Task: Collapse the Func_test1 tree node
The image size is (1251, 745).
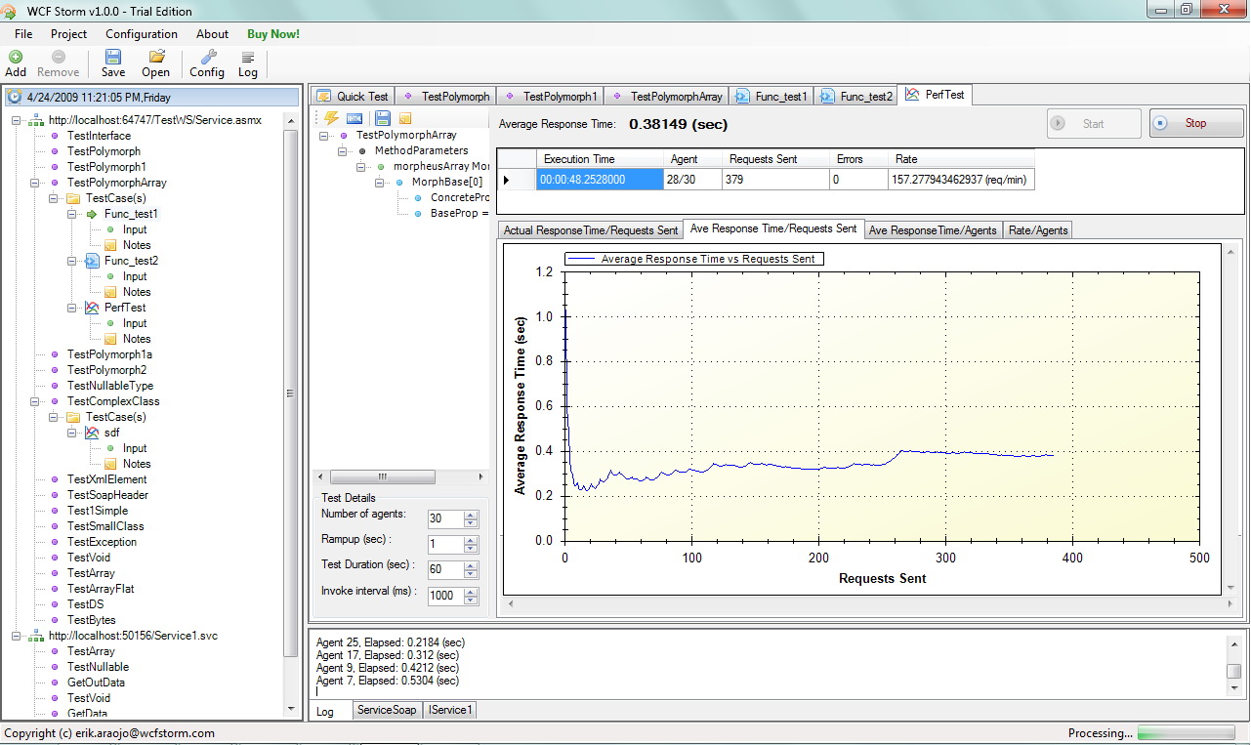Action: 72,214
